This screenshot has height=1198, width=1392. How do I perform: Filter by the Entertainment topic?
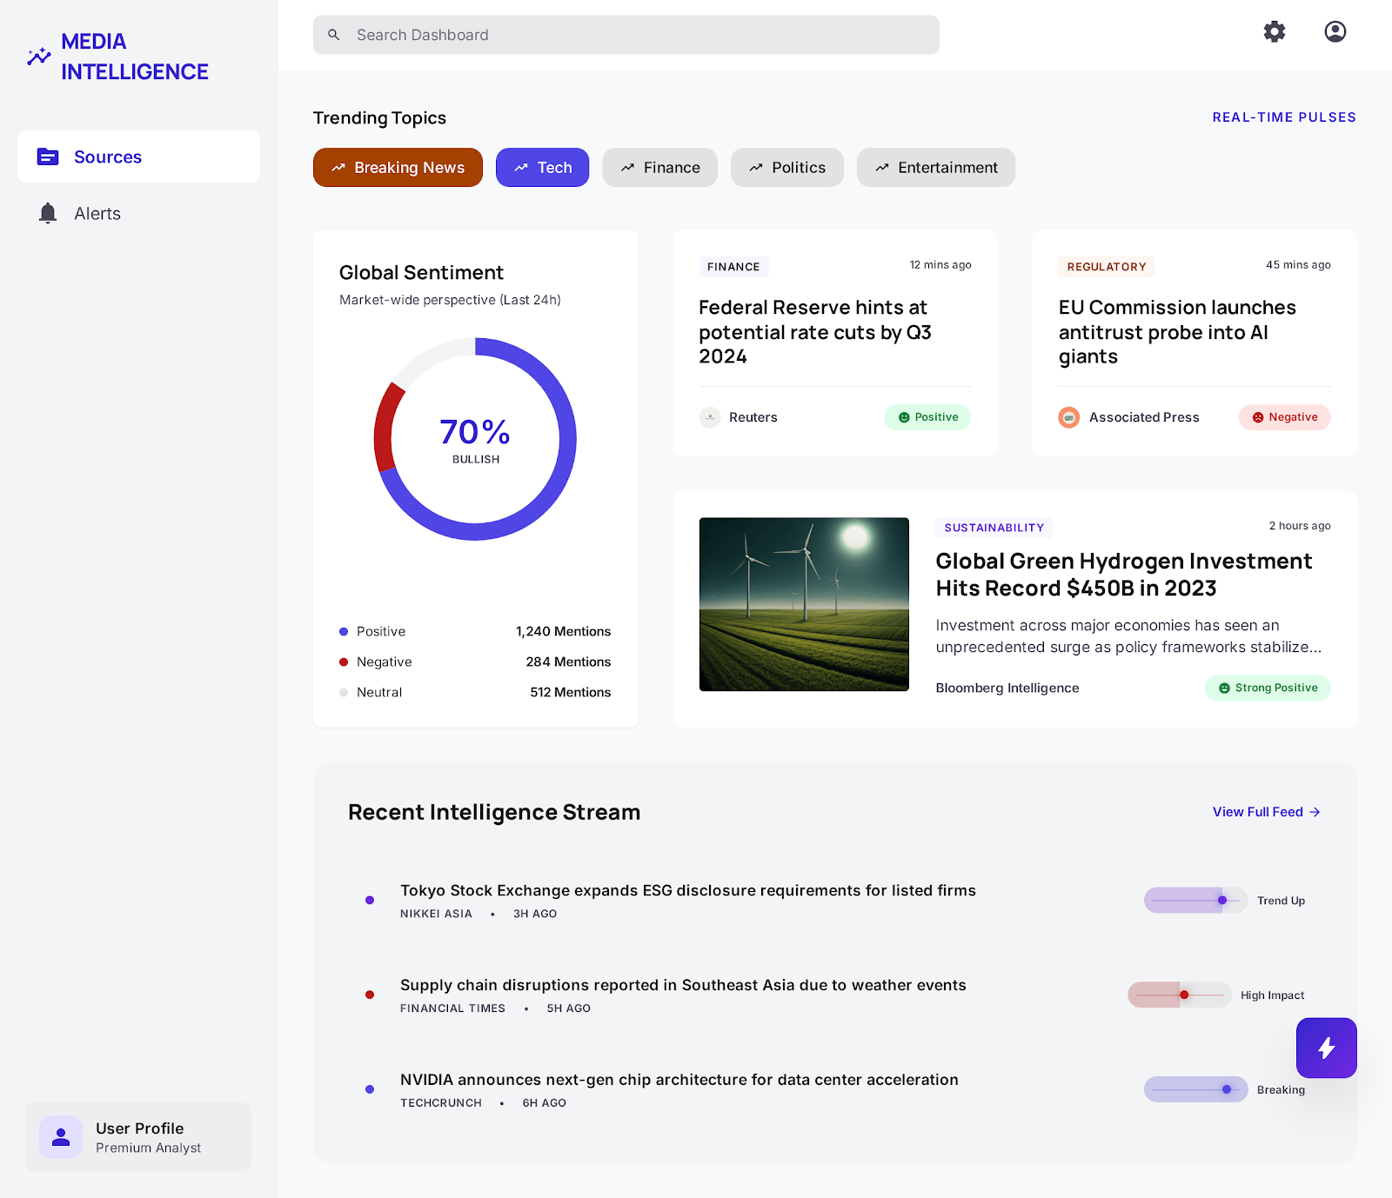click(935, 168)
